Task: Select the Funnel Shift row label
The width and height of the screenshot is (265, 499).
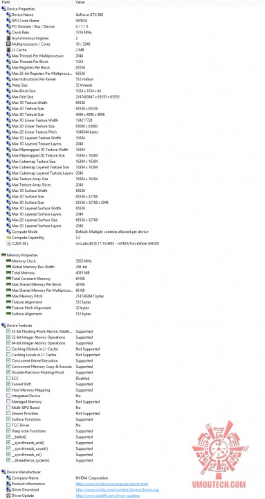Action: click(x=21, y=384)
